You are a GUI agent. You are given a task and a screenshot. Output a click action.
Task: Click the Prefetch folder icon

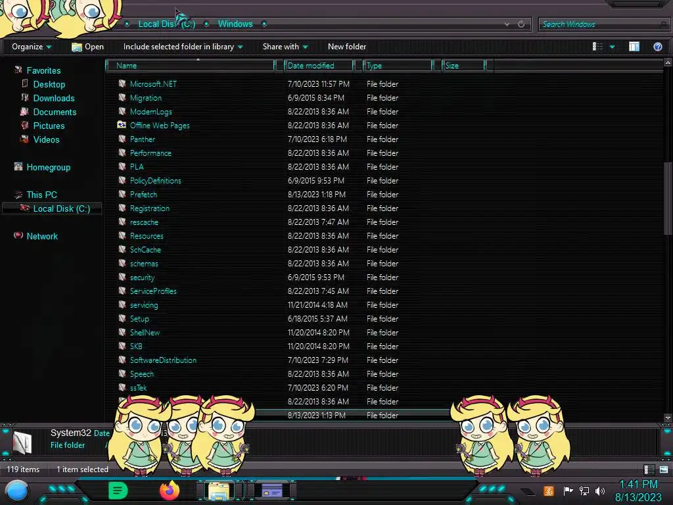[x=122, y=194]
